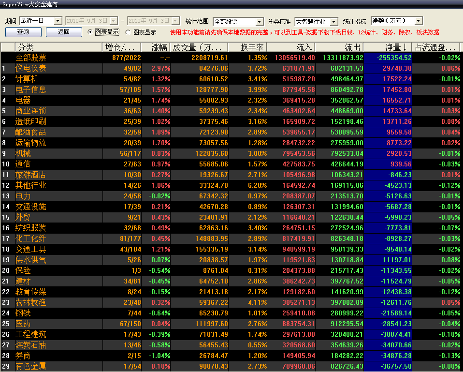Viewport: 463px width, 372px height.
Task: Sort by the 流入 column header
Action: [x=291, y=47]
